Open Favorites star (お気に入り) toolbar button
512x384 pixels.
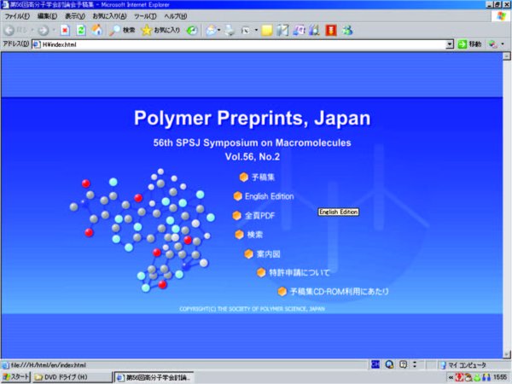coord(160,31)
